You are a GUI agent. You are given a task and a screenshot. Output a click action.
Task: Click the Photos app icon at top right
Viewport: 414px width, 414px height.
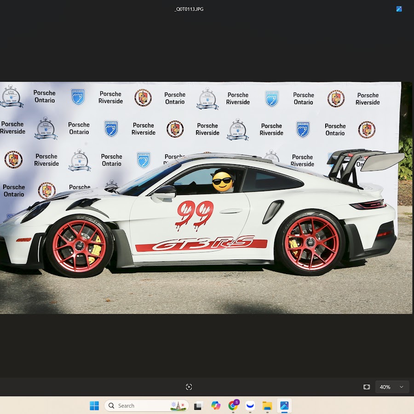tap(399, 9)
